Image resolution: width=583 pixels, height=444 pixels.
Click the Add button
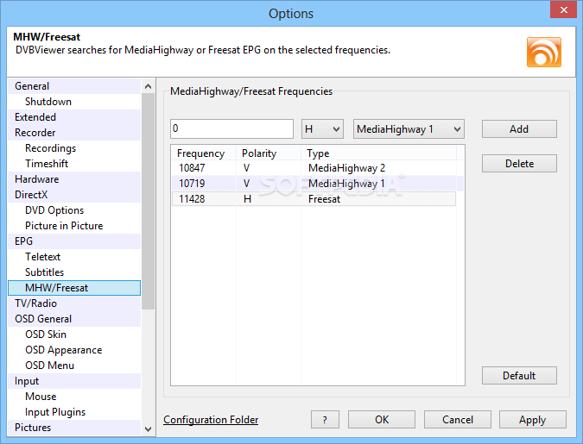(x=519, y=128)
